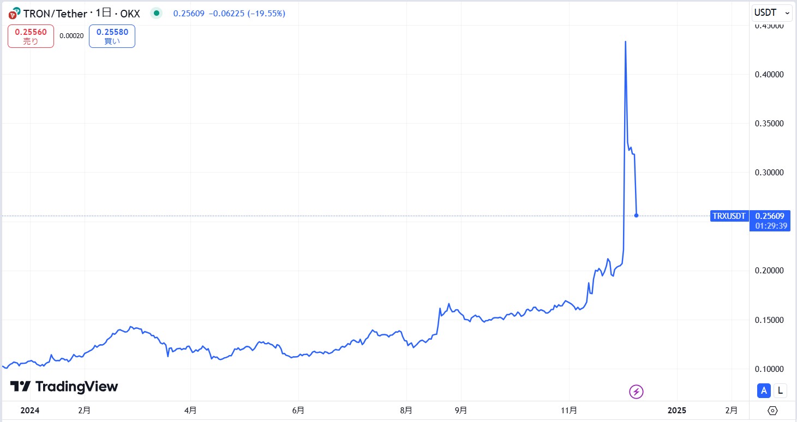Image resolution: width=797 pixels, height=422 pixels.
Task: Click the last price dot on the chart line
Action: pos(637,216)
